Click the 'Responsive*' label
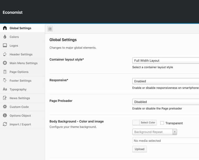The height and width of the screenshot is (160, 199). point(59,80)
